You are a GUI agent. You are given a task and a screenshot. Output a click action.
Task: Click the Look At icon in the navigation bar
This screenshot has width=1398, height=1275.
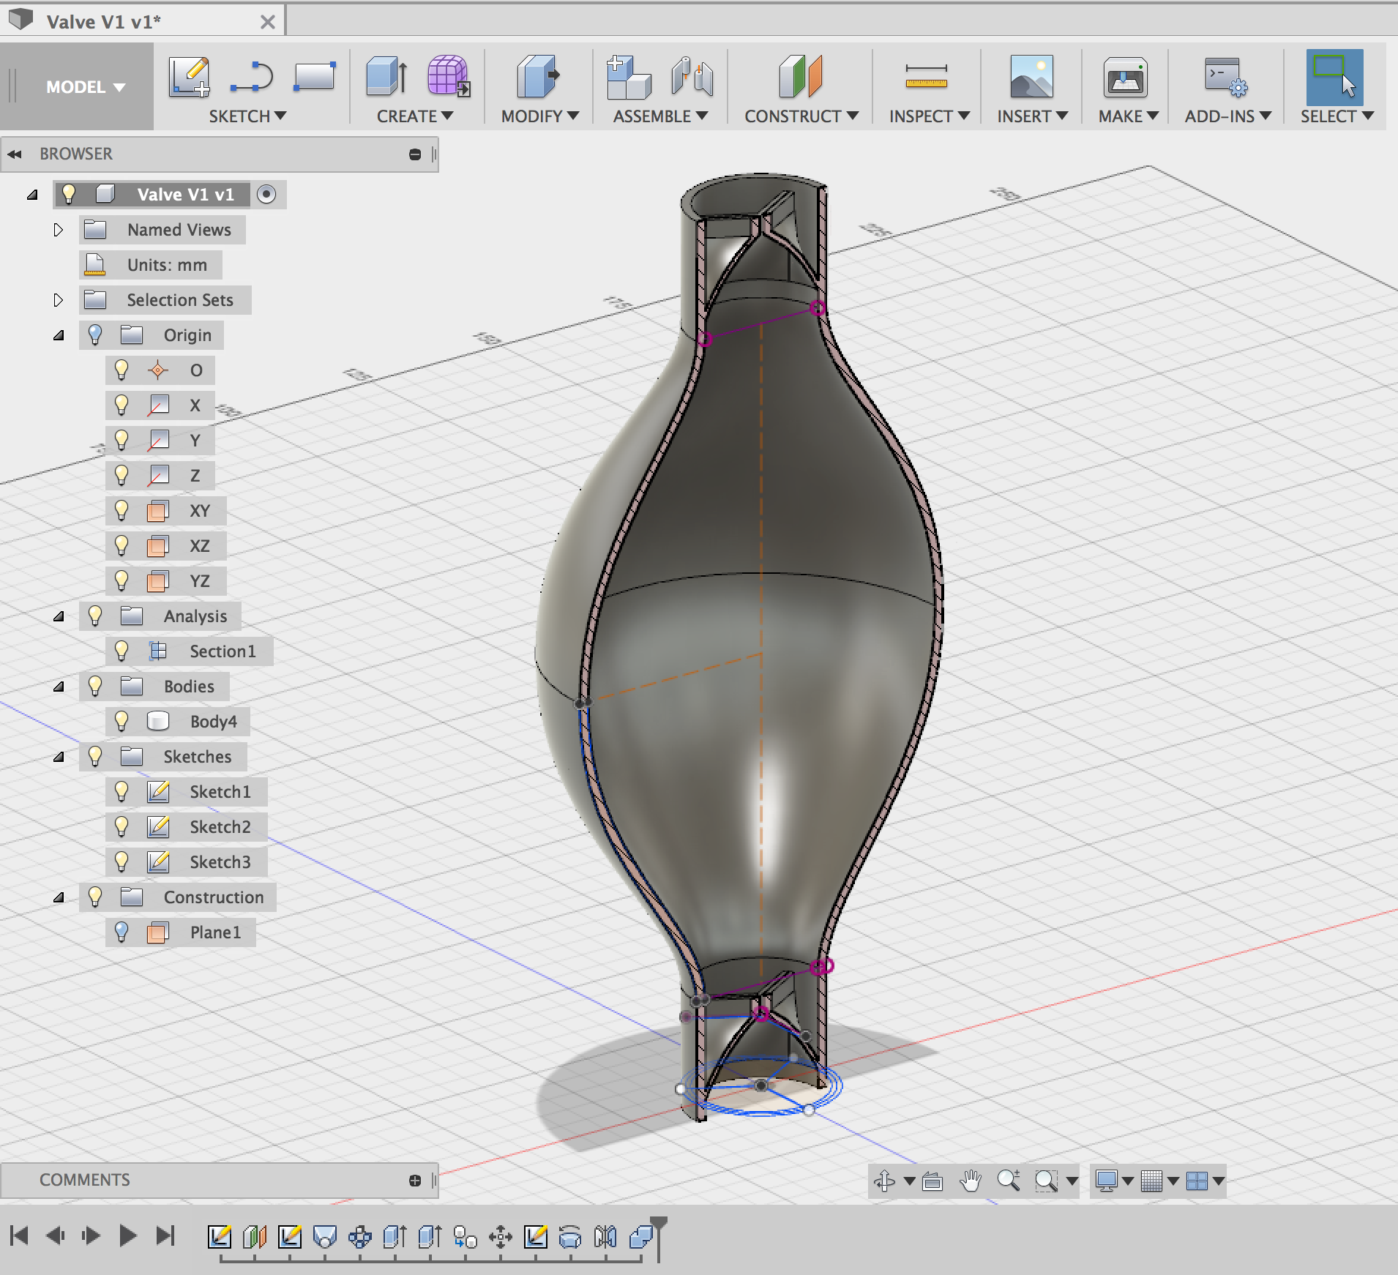[x=932, y=1181]
